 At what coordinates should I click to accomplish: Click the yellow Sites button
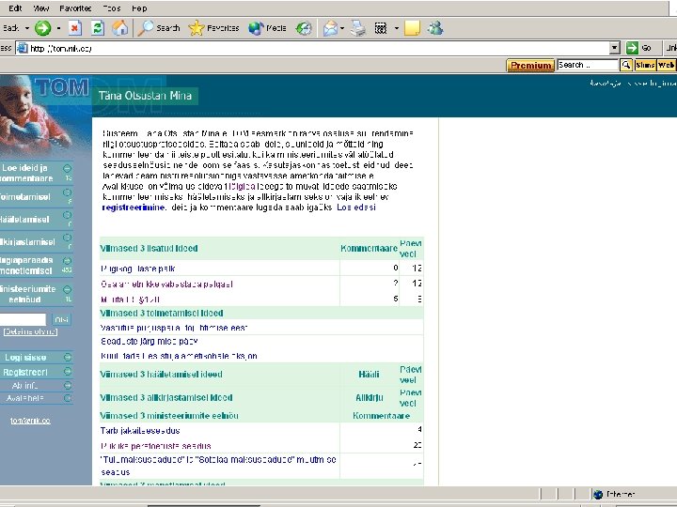[x=645, y=65]
